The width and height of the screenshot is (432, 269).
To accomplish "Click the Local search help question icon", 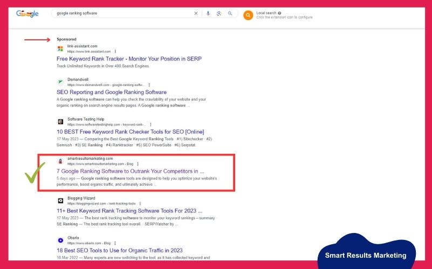I will [x=280, y=13].
